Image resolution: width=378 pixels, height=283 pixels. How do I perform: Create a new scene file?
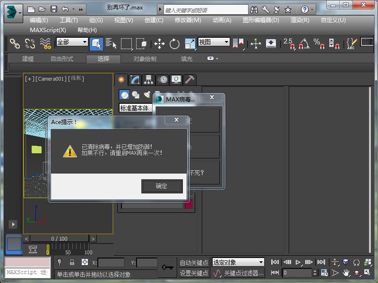(x=31, y=9)
